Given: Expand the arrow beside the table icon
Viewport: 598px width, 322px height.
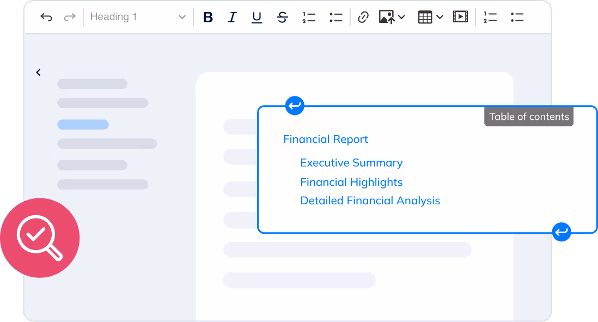Looking at the screenshot, I should (x=440, y=17).
